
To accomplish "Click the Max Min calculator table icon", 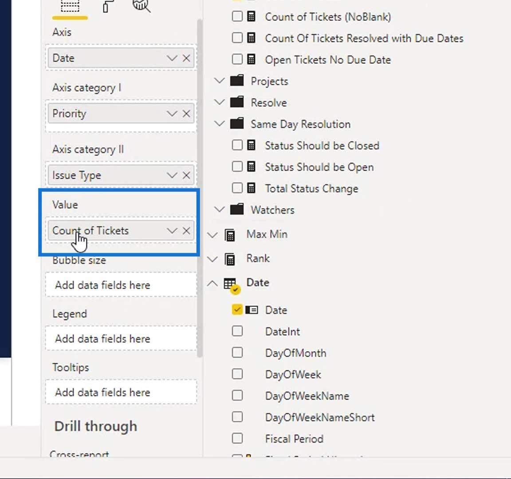I will 230,235.
